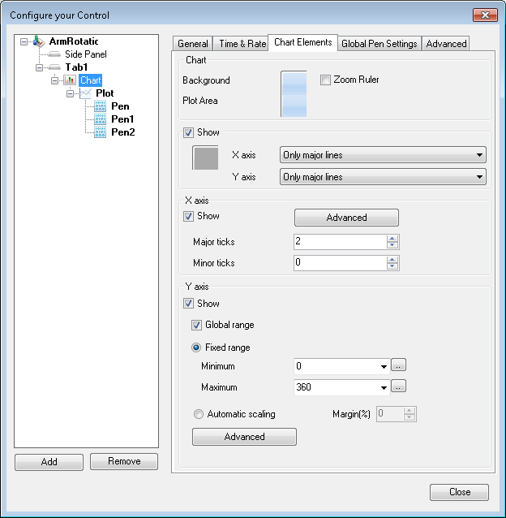Click the ArmRotatic root node icon
This screenshot has height=518, width=506.
point(39,41)
